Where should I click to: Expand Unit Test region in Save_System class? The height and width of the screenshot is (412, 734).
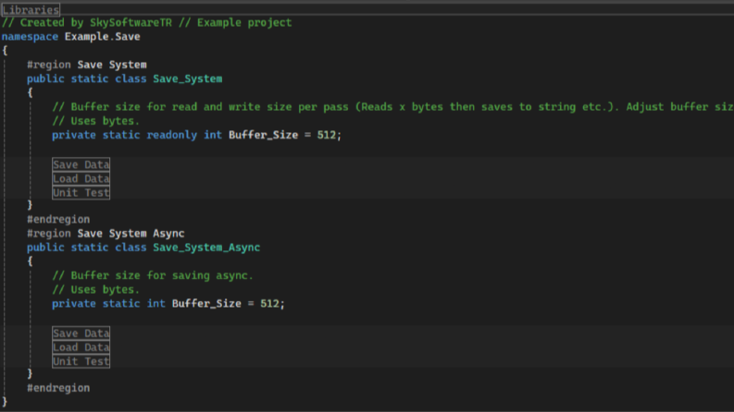tap(81, 192)
